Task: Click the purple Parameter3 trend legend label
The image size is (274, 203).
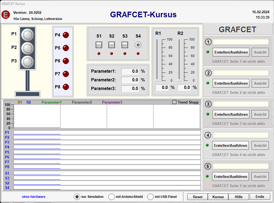Action: pyautogui.click(x=112, y=102)
